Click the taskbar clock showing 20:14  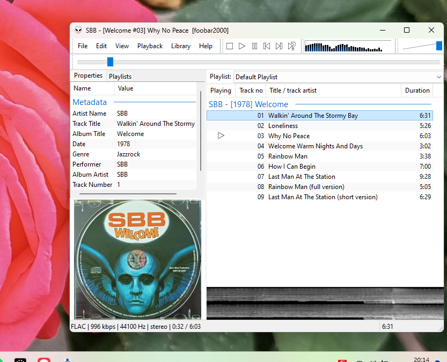tap(421, 359)
